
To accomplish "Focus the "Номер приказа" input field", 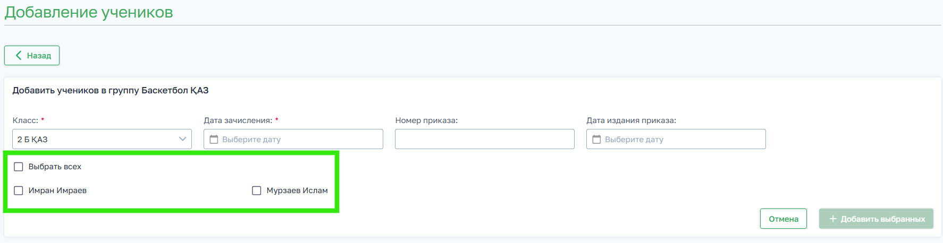I will coord(484,139).
